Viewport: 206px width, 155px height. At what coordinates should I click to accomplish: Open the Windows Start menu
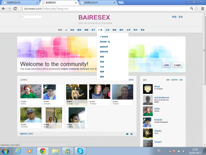[x=5, y=151]
